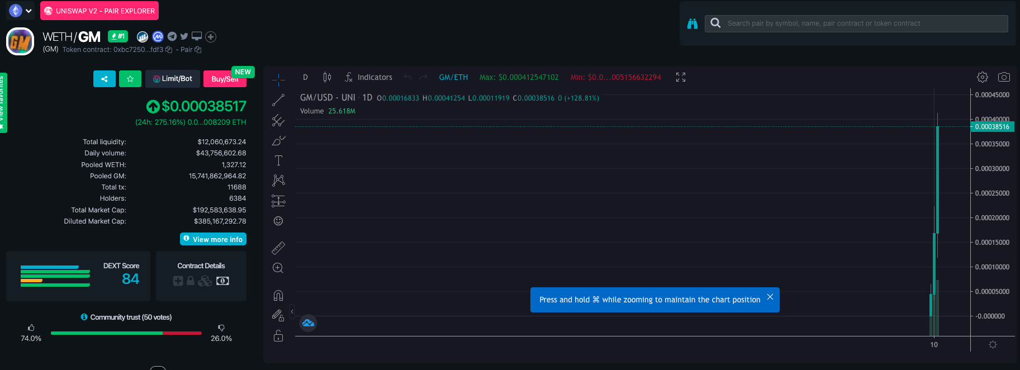The width and height of the screenshot is (1020, 370).
Task: Toggle magnet mode in chart toolbar
Action: [278, 295]
